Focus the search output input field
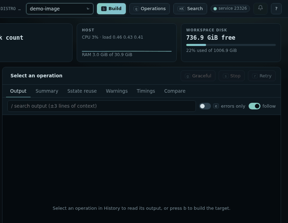The image size is (288, 223). point(101,106)
